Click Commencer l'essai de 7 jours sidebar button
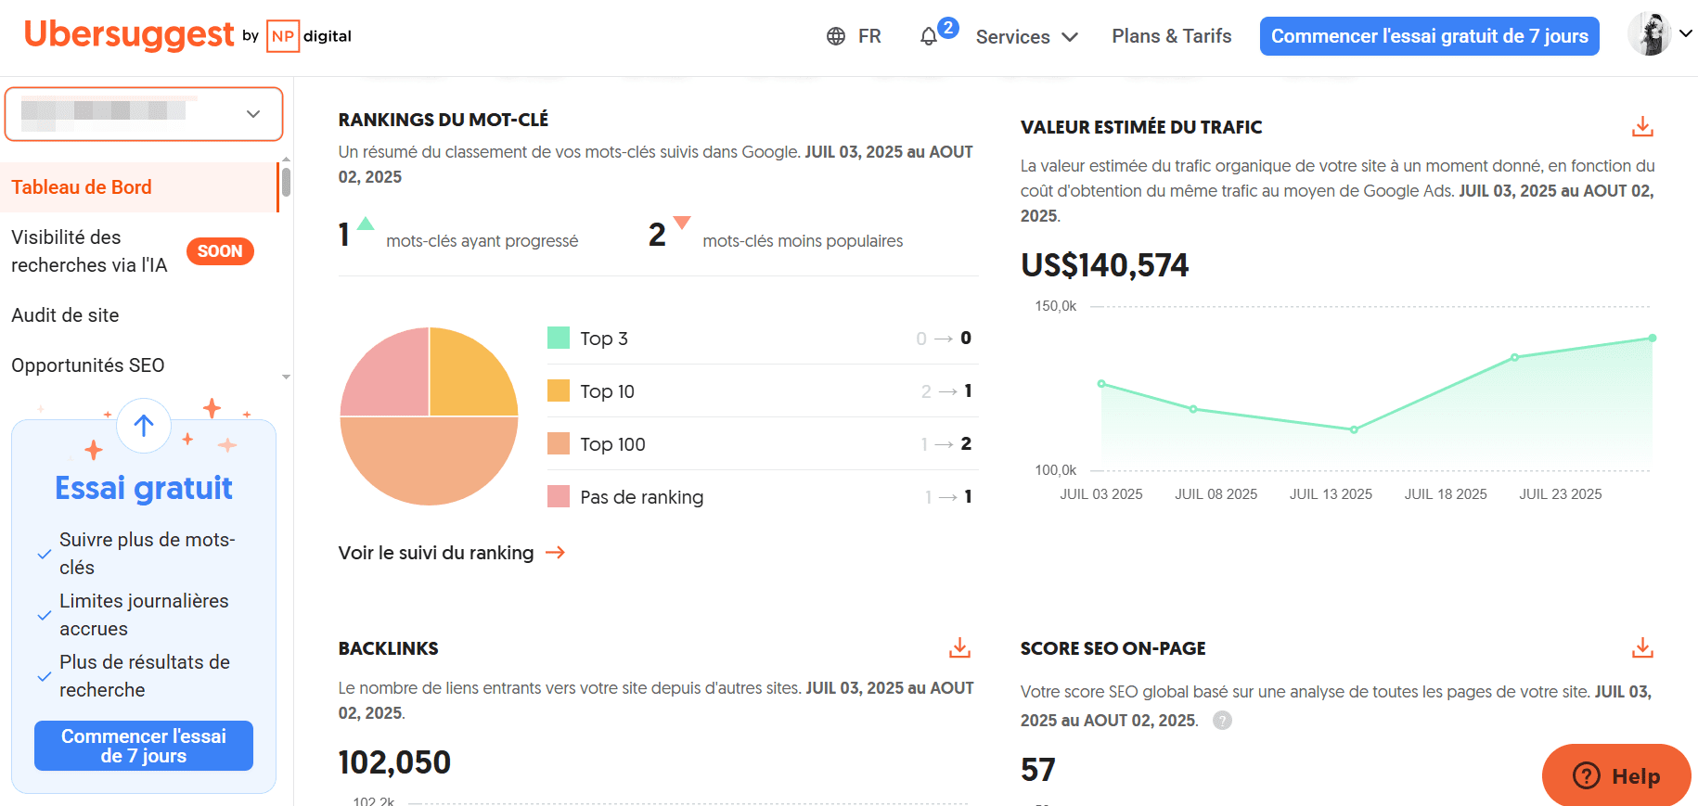1698x806 pixels. 144,746
